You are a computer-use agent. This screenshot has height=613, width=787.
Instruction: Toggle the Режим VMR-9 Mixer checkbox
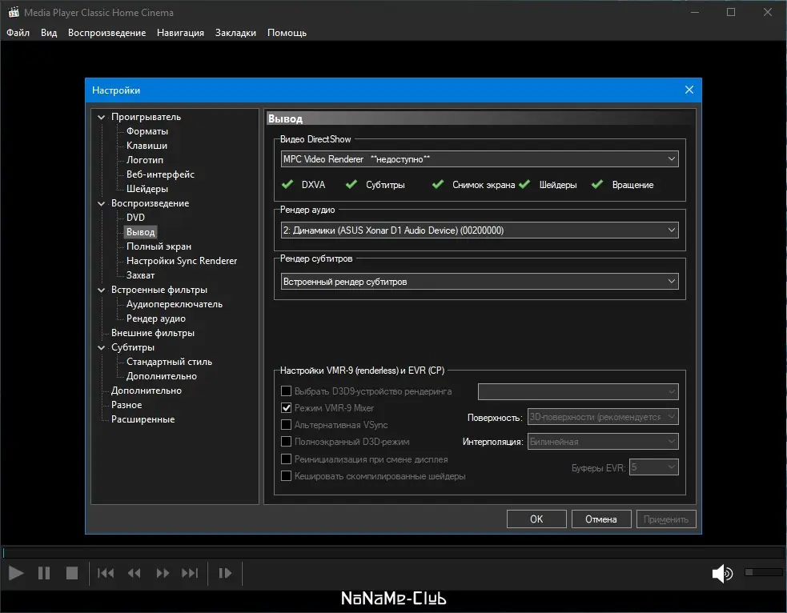pyautogui.click(x=287, y=408)
